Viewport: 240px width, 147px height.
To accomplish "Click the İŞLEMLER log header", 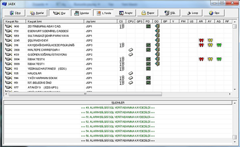I will [x=118, y=103].
